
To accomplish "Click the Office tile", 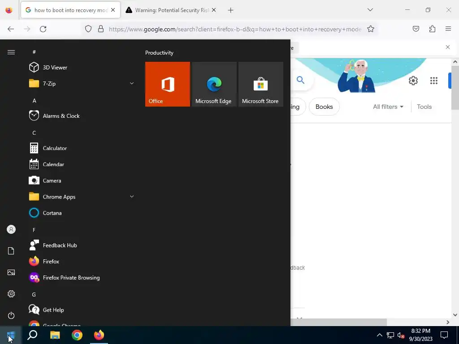I will [x=168, y=84].
